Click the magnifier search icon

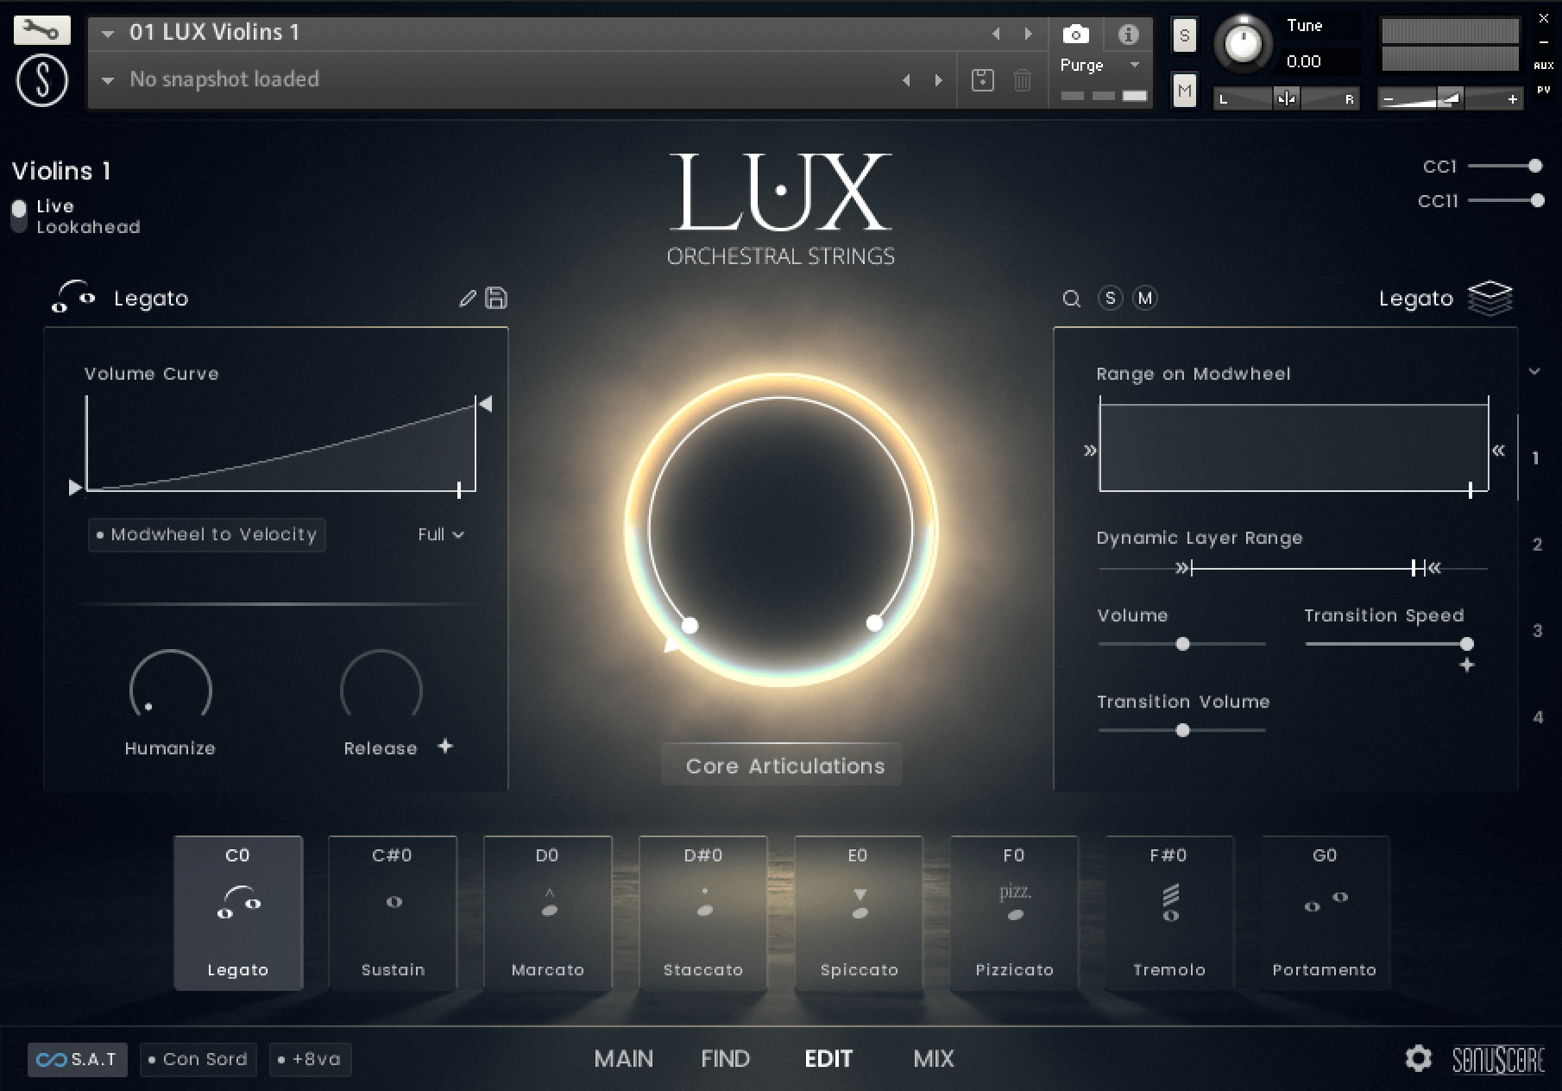point(1072,299)
